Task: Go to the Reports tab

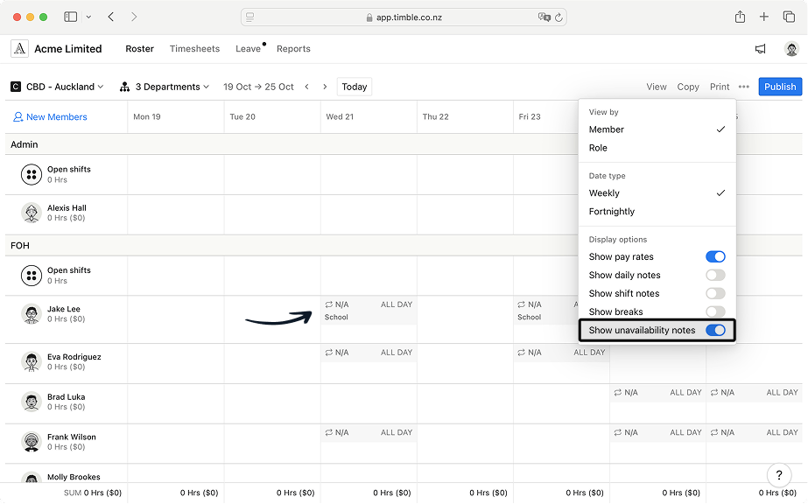Action: pyautogui.click(x=294, y=49)
